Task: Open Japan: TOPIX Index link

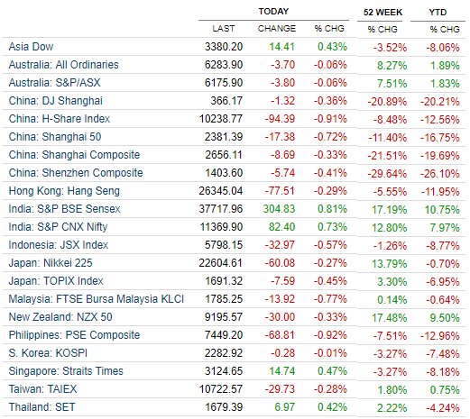Action: point(56,281)
